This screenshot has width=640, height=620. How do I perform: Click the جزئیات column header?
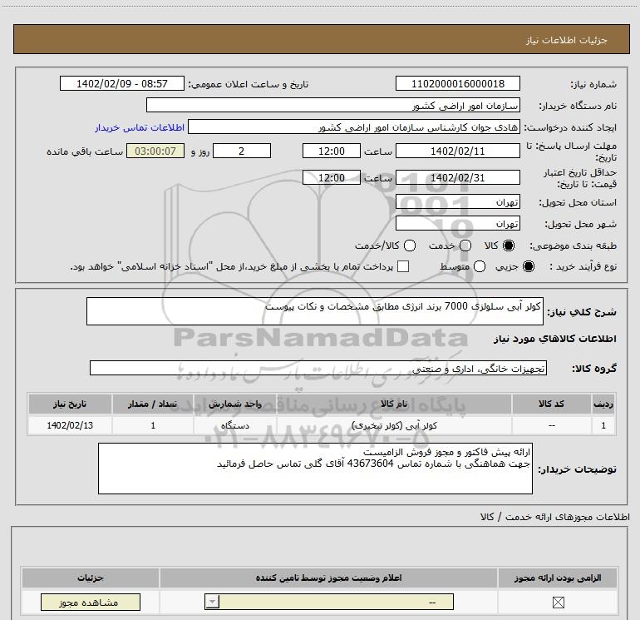tap(91, 578)
